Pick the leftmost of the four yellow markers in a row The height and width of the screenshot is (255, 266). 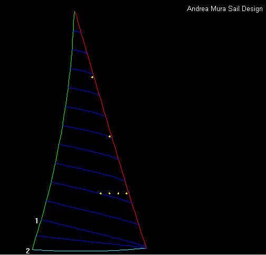click(101, 193)
